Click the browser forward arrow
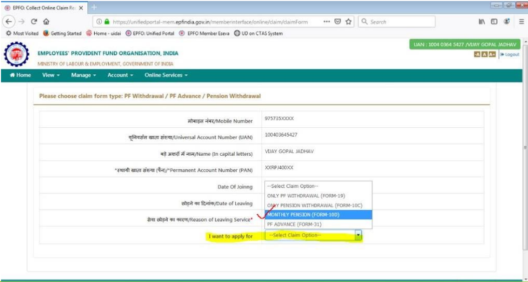The height and width of the screenshot is (282, 528). click(x=21, y=21)
